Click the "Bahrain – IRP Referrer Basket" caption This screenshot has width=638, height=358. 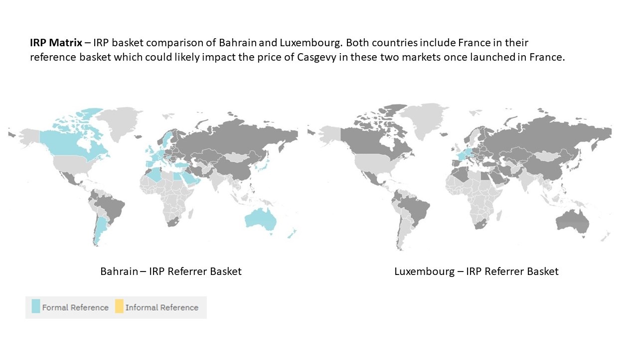tap(171, 271)
